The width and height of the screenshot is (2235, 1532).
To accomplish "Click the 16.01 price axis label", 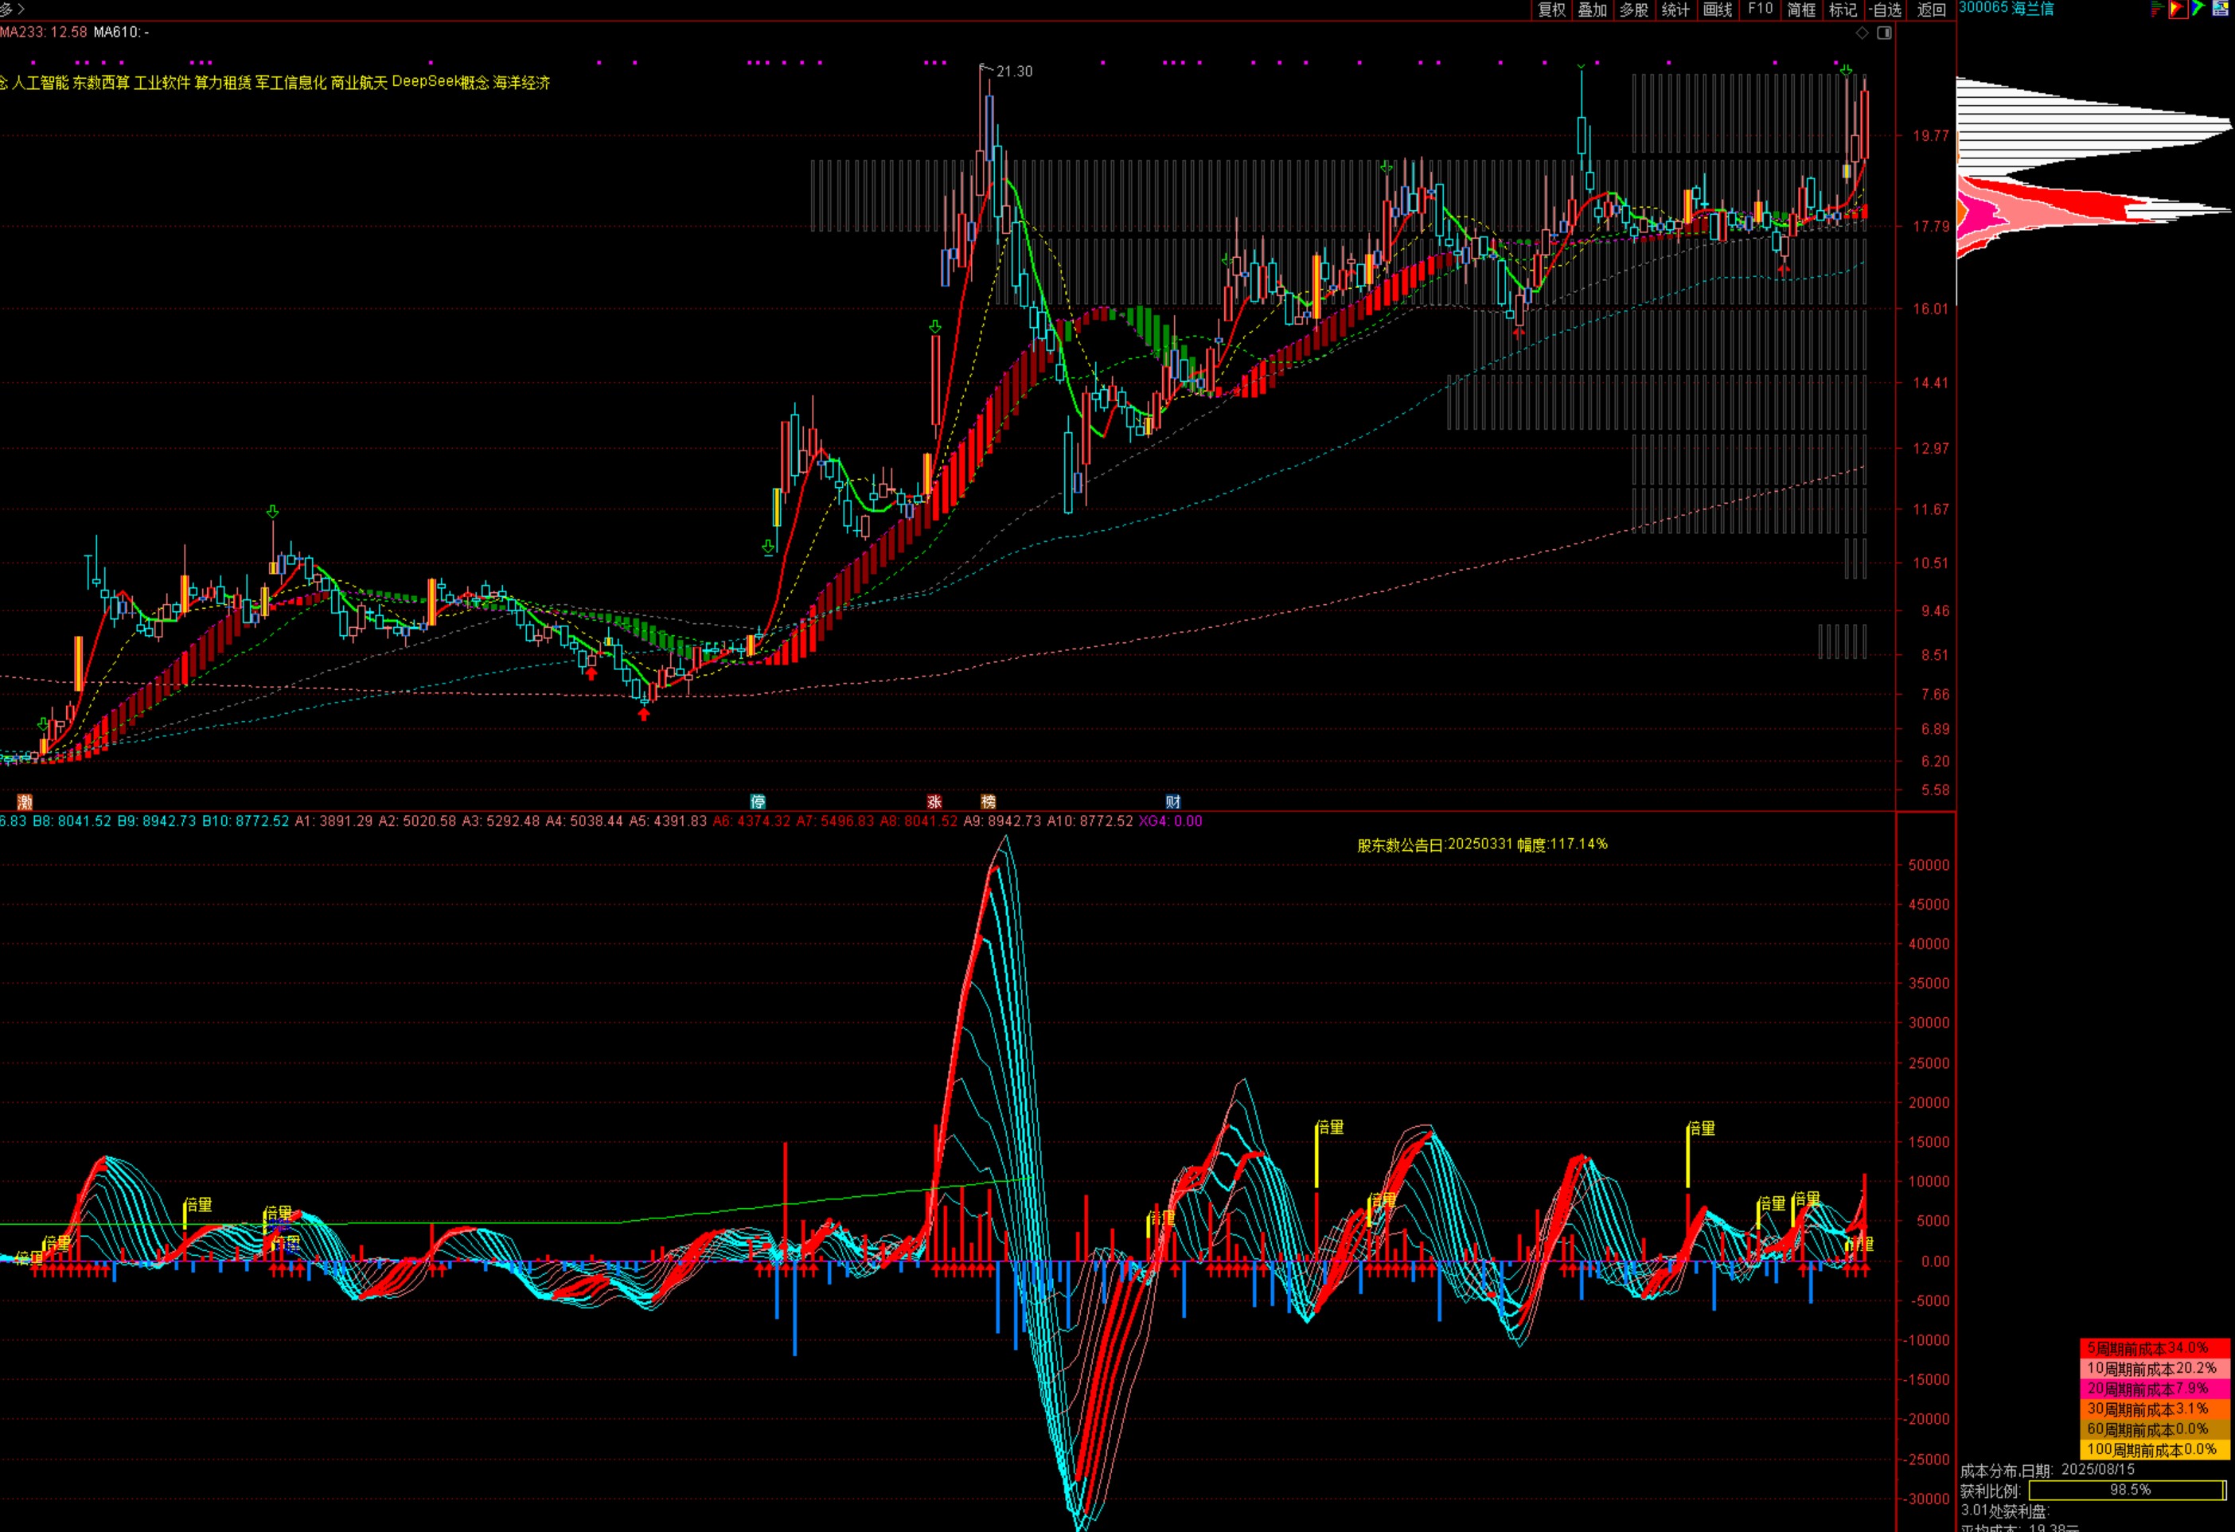I will 1931,309.
